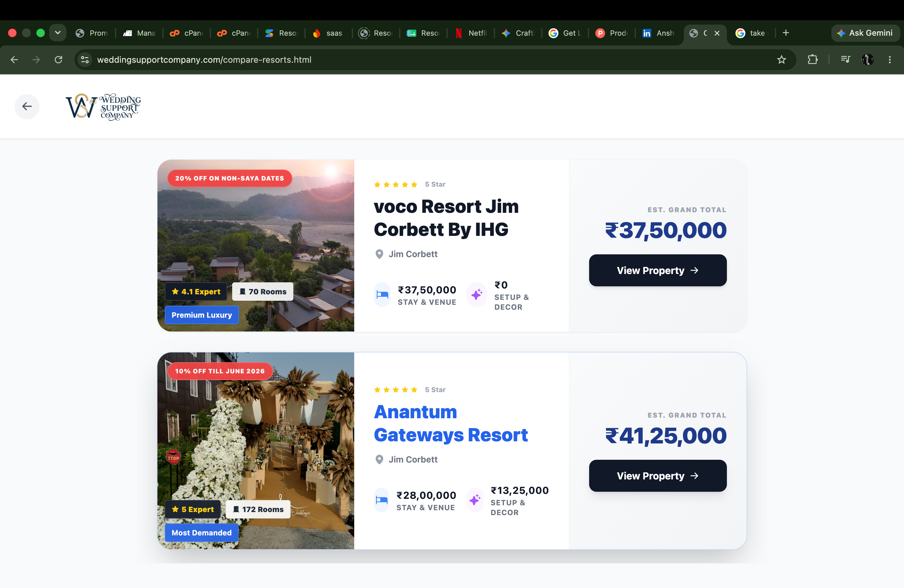
Task: Click the Most Demanded tag
Action: click(x=202, y=533)
